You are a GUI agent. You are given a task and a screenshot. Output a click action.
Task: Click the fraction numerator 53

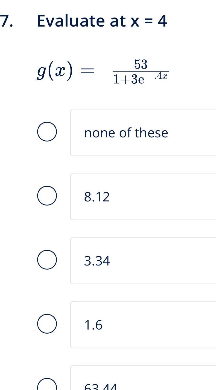pos(140,64)
